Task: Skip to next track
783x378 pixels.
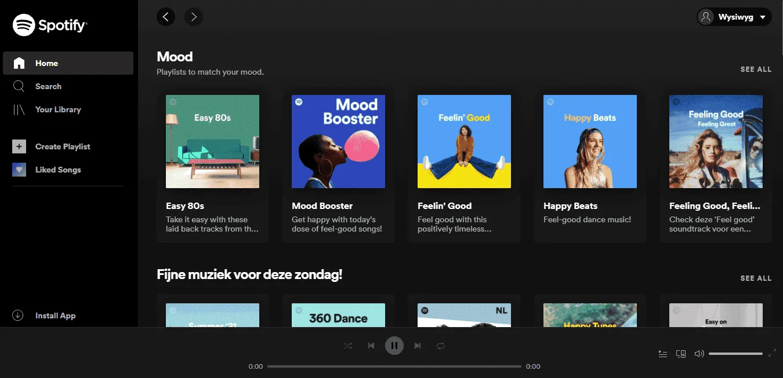Action: point(418,346)
